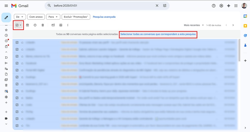Open the Google apps grid
This screenshot has height=132, width=250.
coord(236,6)
